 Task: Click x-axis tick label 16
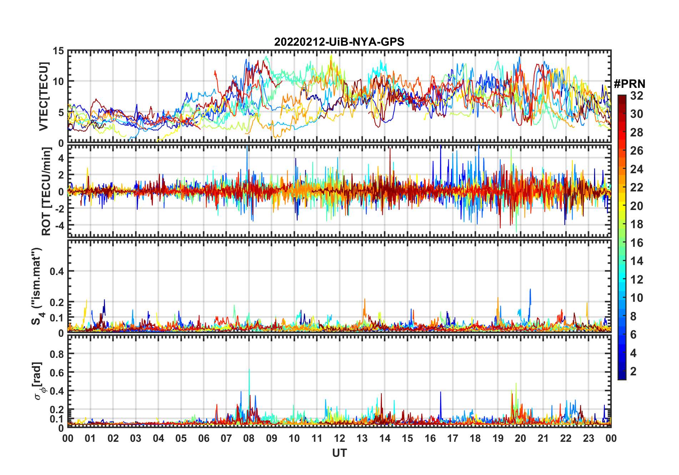tap(430, 439)
